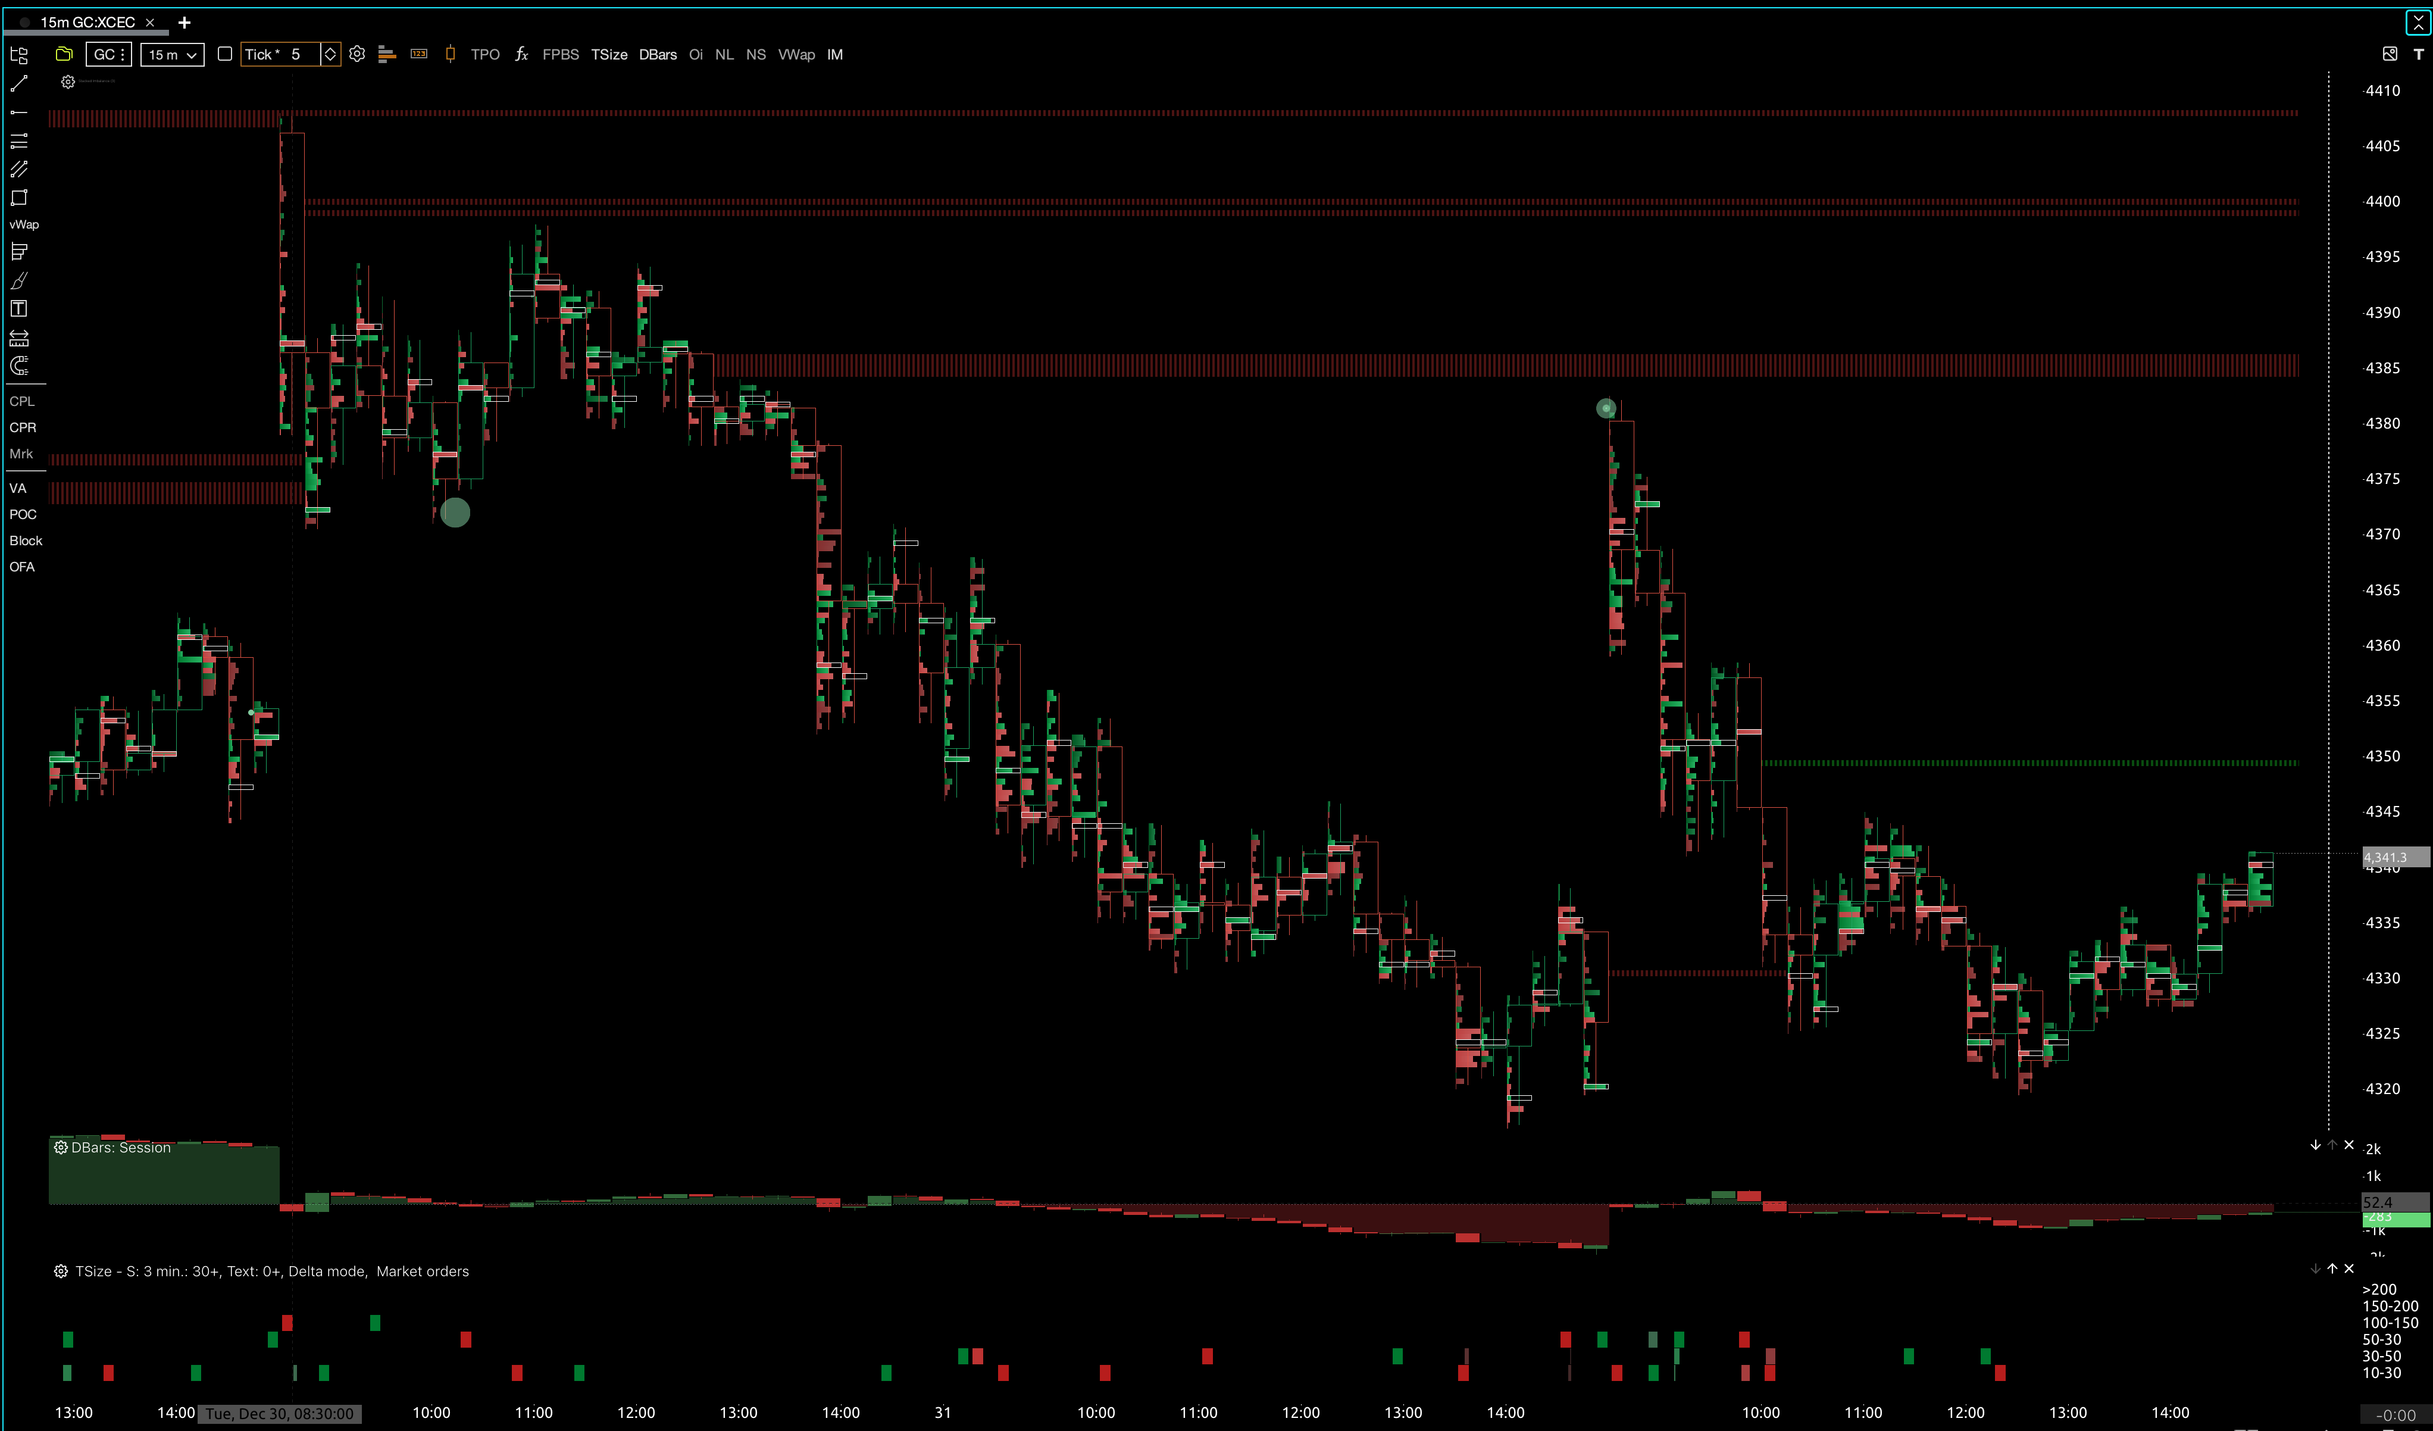Pick the paintbrush drawing tool
This screenshot has height=1431, width=2433.
tap(18, 281)
